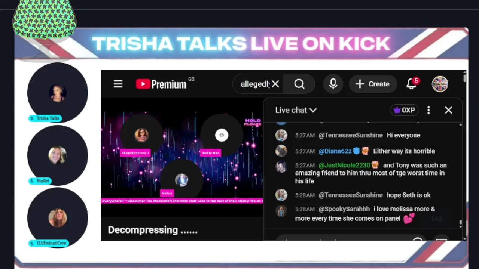The width and height of the screenshot is (479, 269).
Task: Open the 0XP crown badge
Action: (404, 110)
